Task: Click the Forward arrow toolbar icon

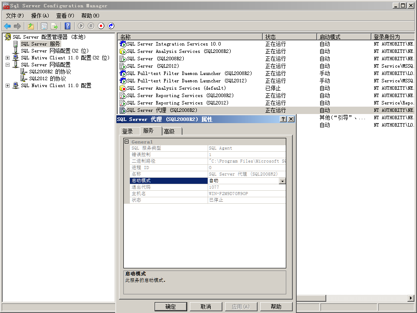Action: point(17,26)
